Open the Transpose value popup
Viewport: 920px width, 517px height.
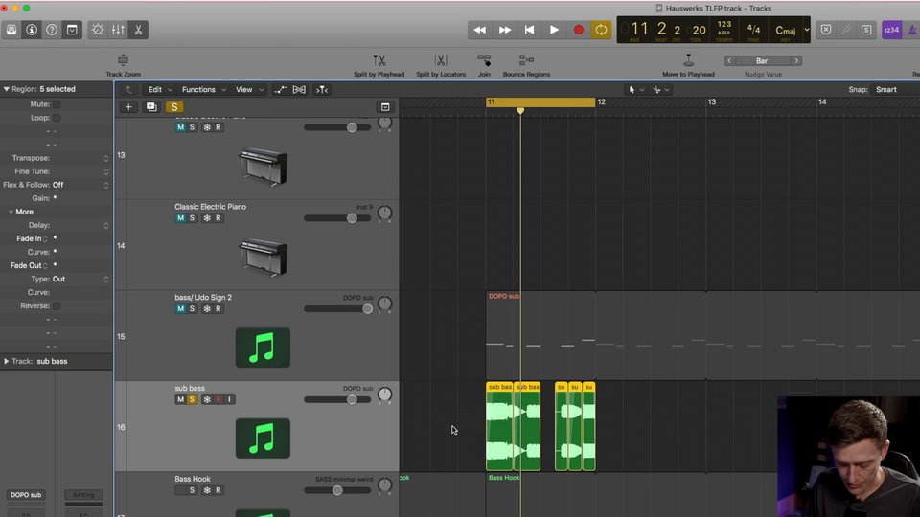105,158
